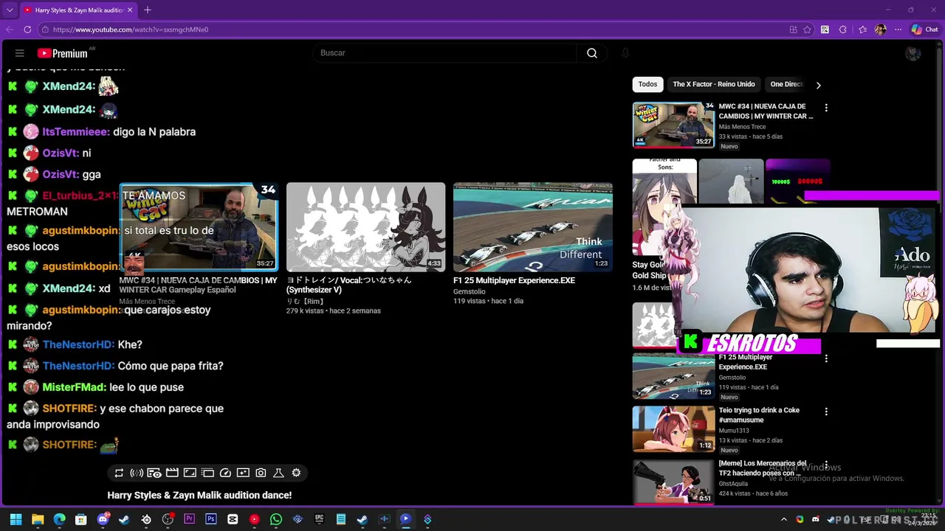Click the clapperboard cinema mode icon

coord(172,473)
